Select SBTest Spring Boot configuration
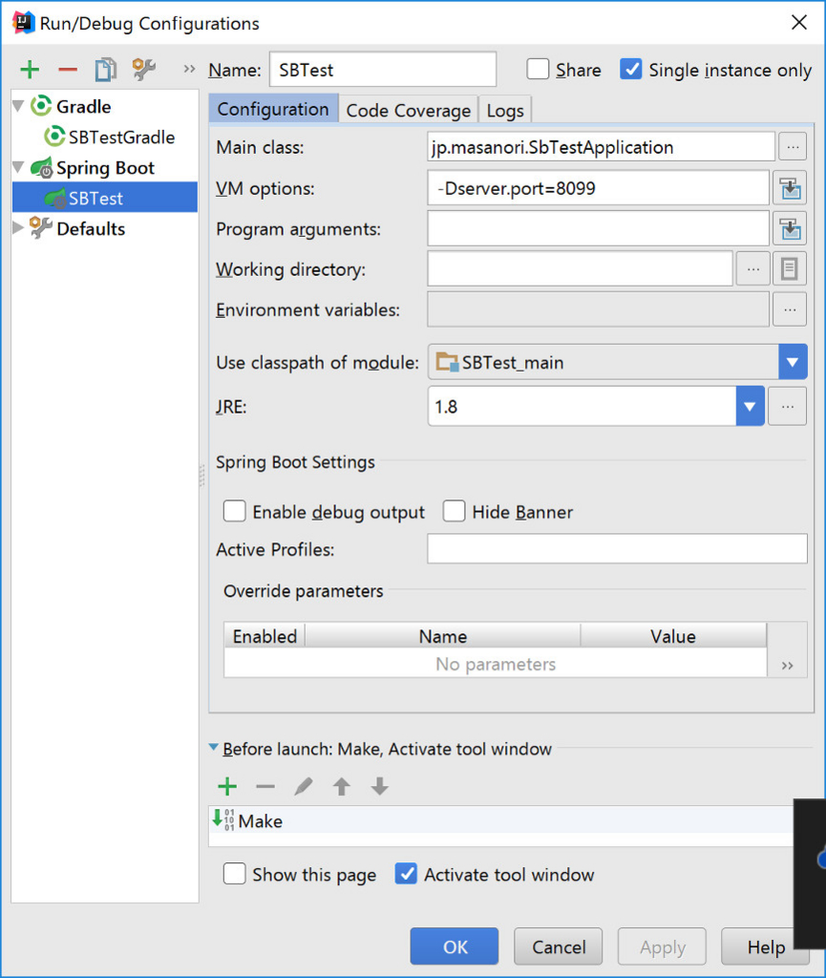Viewport: 826px width, 978px height. coord(104,198)
